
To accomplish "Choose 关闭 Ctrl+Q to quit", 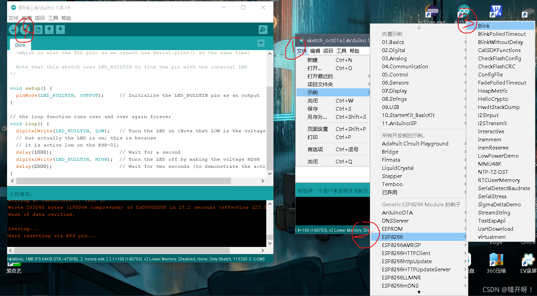I will point(333,161).
